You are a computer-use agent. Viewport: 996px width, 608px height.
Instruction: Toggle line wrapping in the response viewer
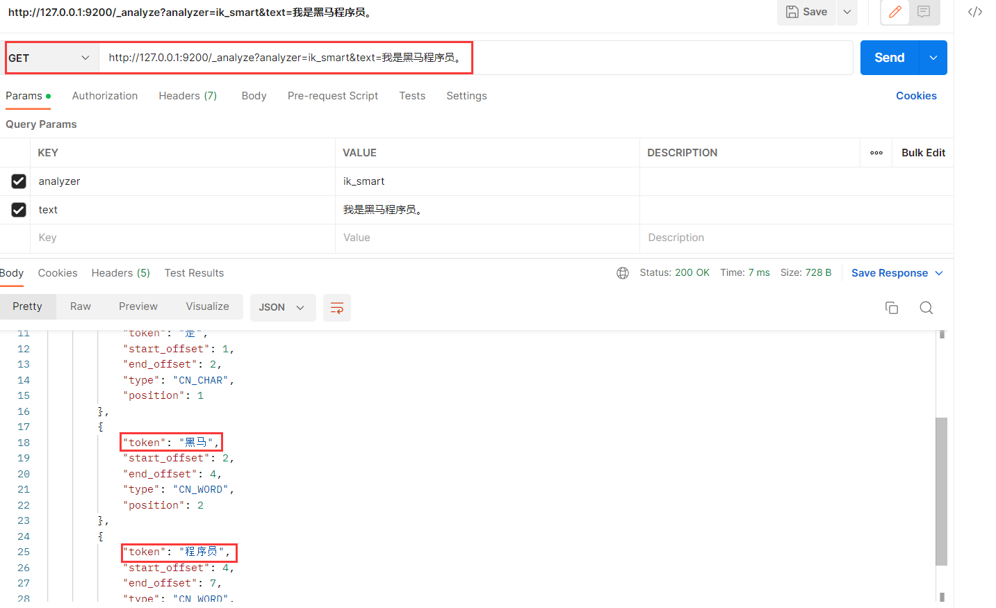[x=336, y=307]
